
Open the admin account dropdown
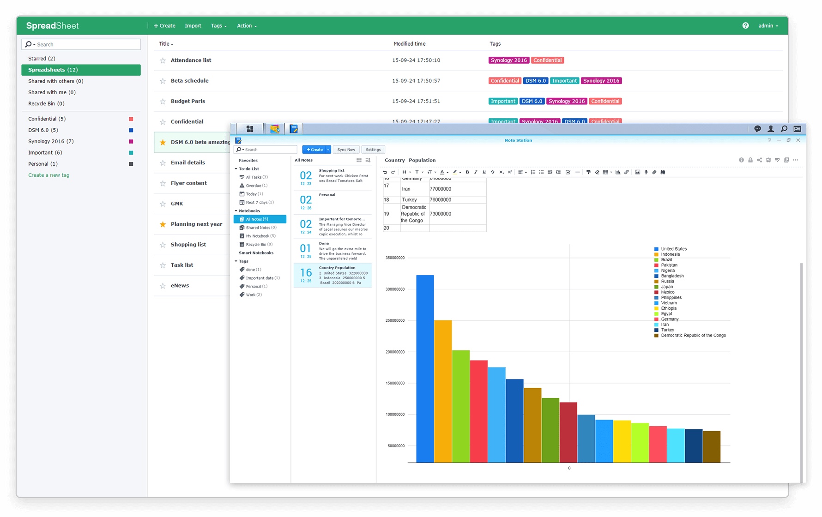tap(768, 26)
